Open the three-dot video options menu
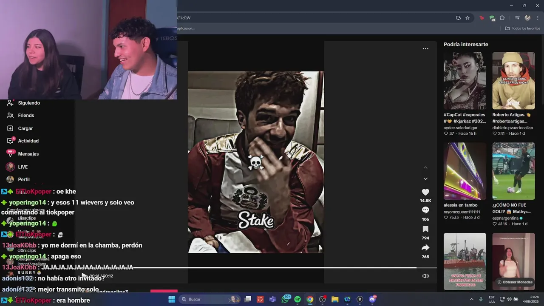 coord(425,49)
